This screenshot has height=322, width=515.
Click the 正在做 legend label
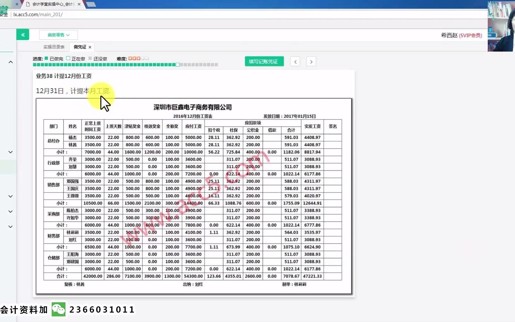click(x=78, y=59)
